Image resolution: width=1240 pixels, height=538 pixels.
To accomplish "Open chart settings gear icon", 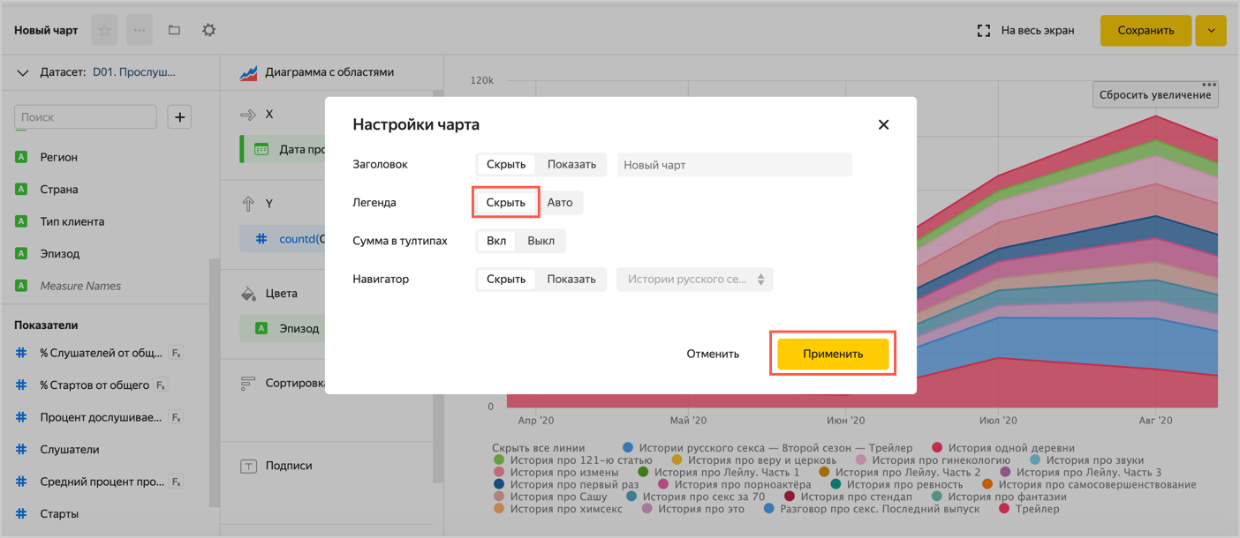I will pyautogui.click(x=208, y=30).
